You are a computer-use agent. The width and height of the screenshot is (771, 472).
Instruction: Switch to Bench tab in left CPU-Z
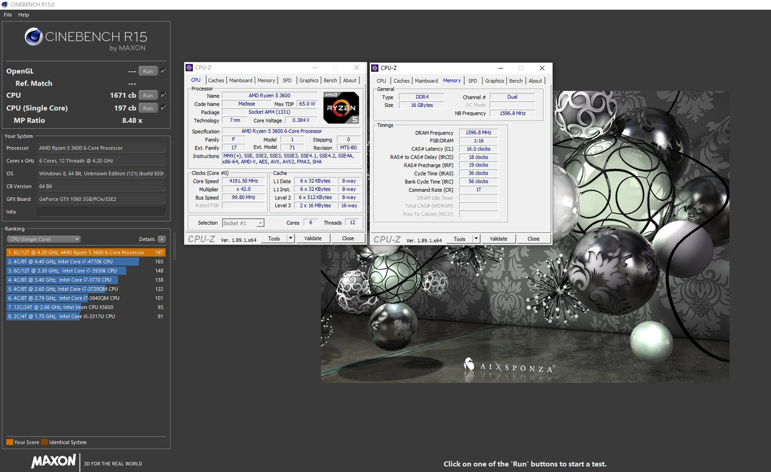click(x=331, y=80)
